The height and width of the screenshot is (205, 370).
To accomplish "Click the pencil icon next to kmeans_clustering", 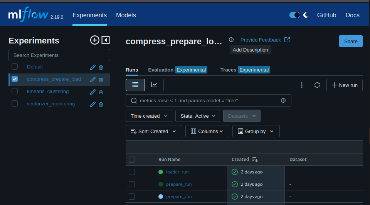I will click(x=92, y=92).
